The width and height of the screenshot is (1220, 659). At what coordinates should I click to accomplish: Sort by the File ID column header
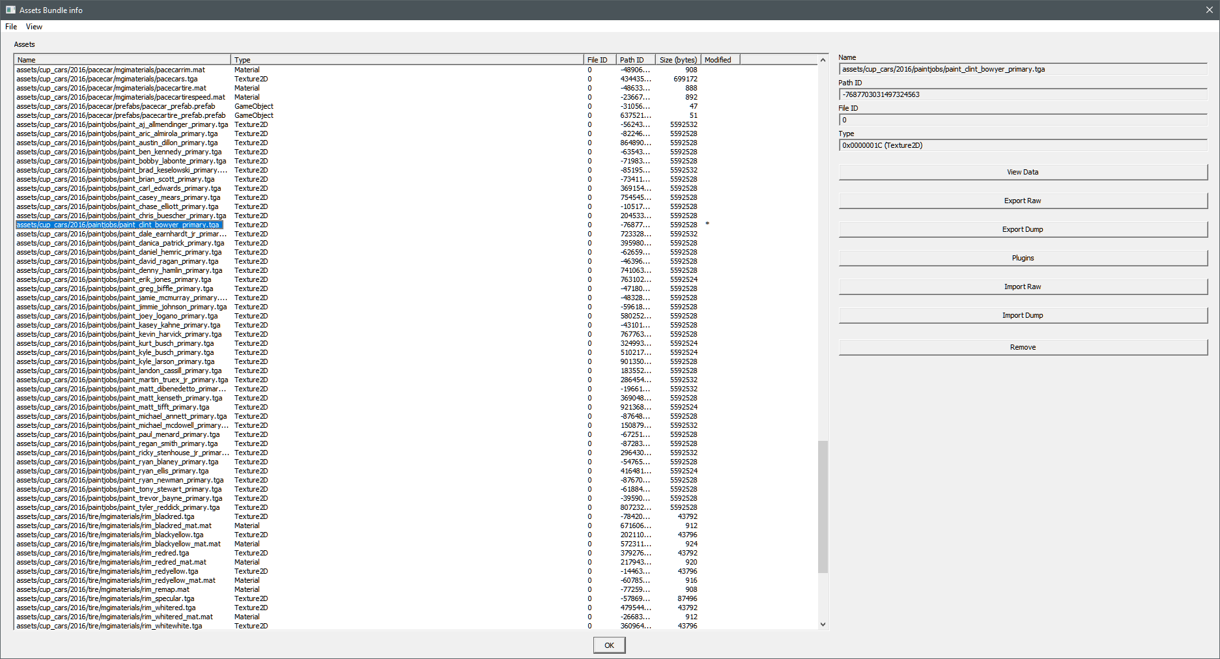600,60
